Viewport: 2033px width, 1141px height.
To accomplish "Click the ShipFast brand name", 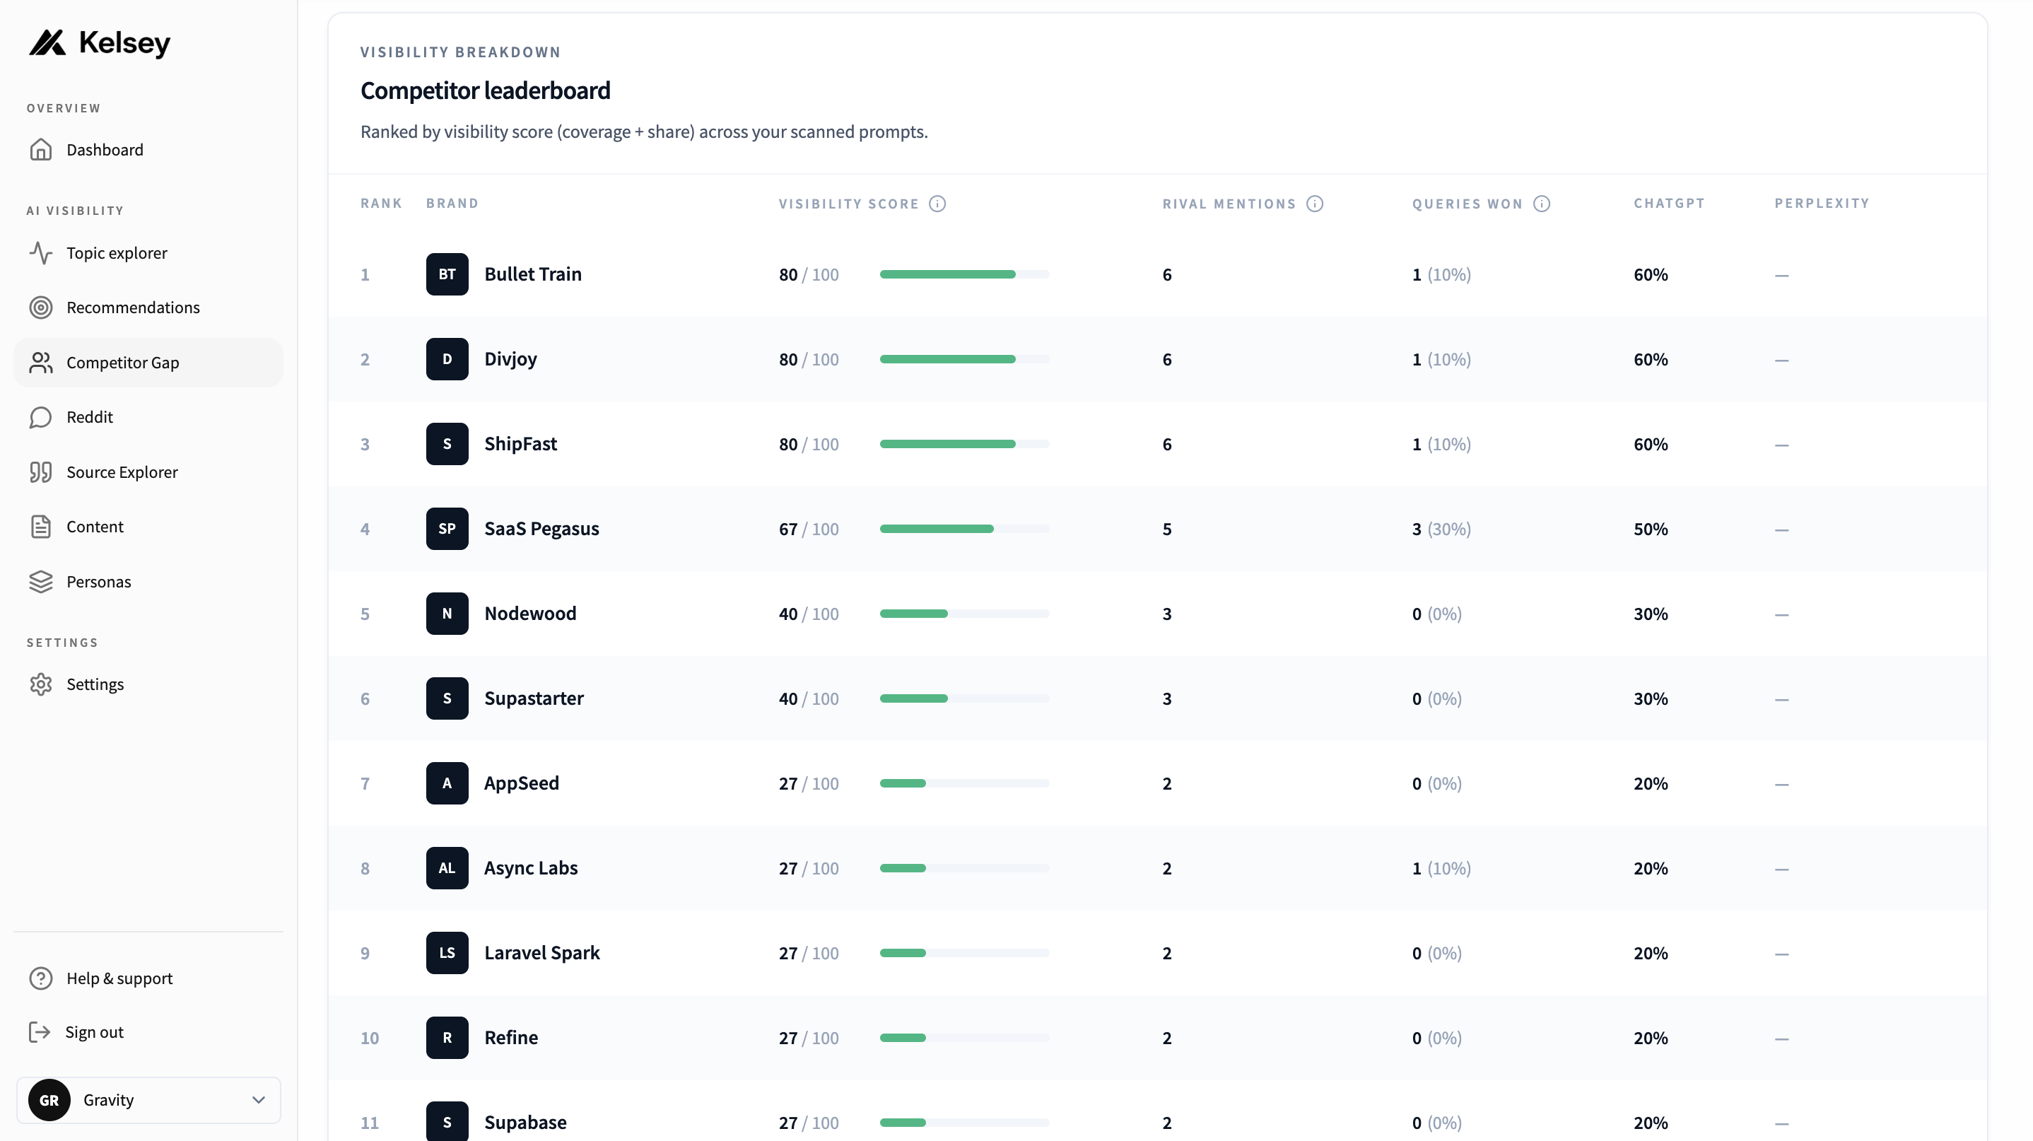I will (x=521, y=444).
